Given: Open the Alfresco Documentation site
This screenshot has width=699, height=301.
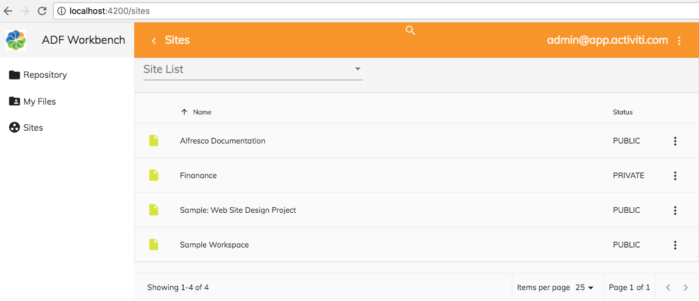Looking at the screenshot, I should click(222, 141).
